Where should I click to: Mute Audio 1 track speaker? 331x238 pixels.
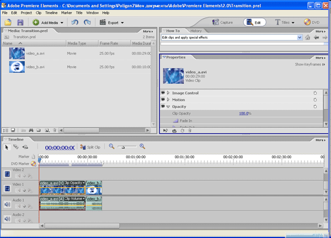7,204
